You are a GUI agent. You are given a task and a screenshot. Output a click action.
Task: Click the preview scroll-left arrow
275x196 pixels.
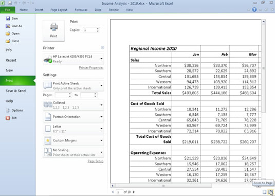tap(113, 186)
